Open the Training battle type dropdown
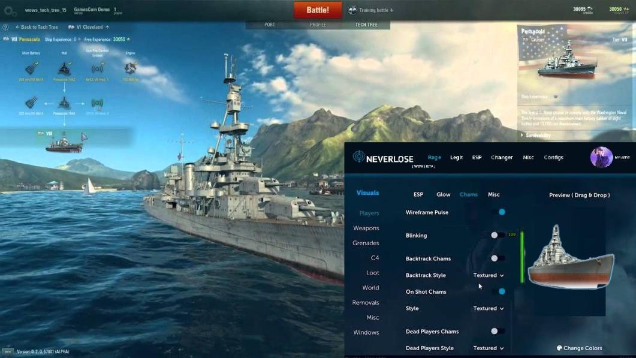This screenshot has height=358, width=636. (x=376, y=10)
